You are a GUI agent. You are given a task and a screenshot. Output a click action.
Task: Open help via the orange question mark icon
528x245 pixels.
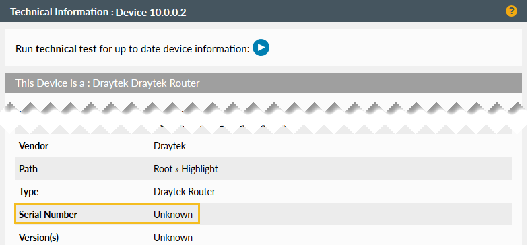coord(511,11)
